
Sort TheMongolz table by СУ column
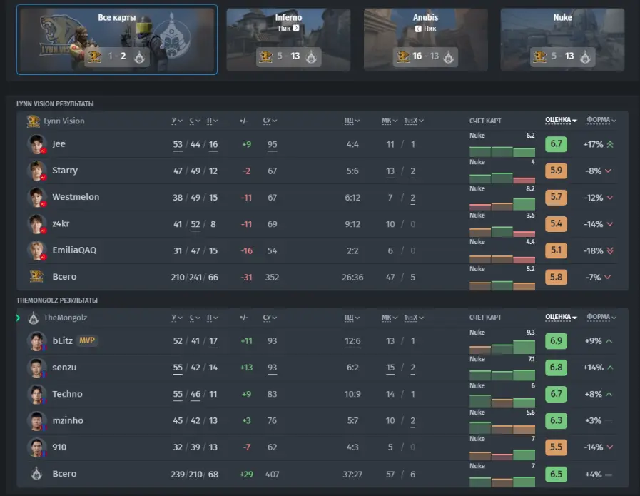click(270, 318)
